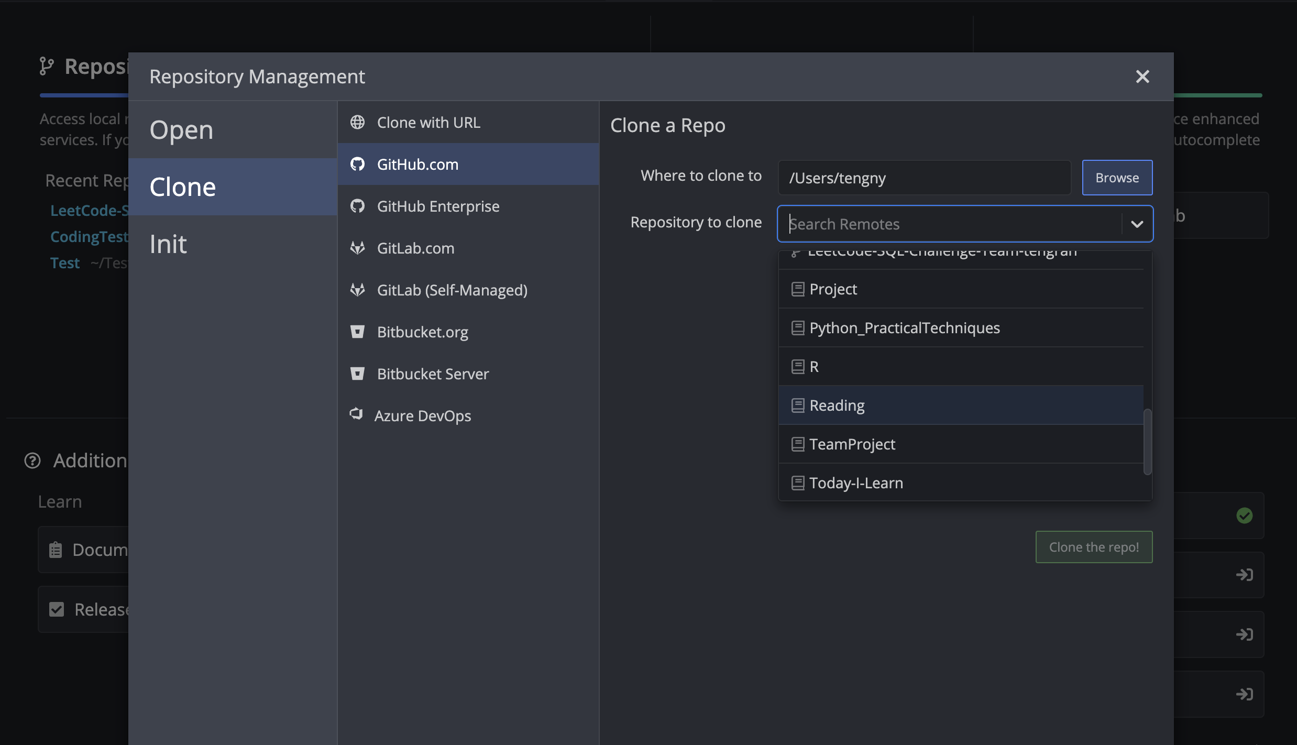Close the Repository Management dialog

(x=1142, y=76)
